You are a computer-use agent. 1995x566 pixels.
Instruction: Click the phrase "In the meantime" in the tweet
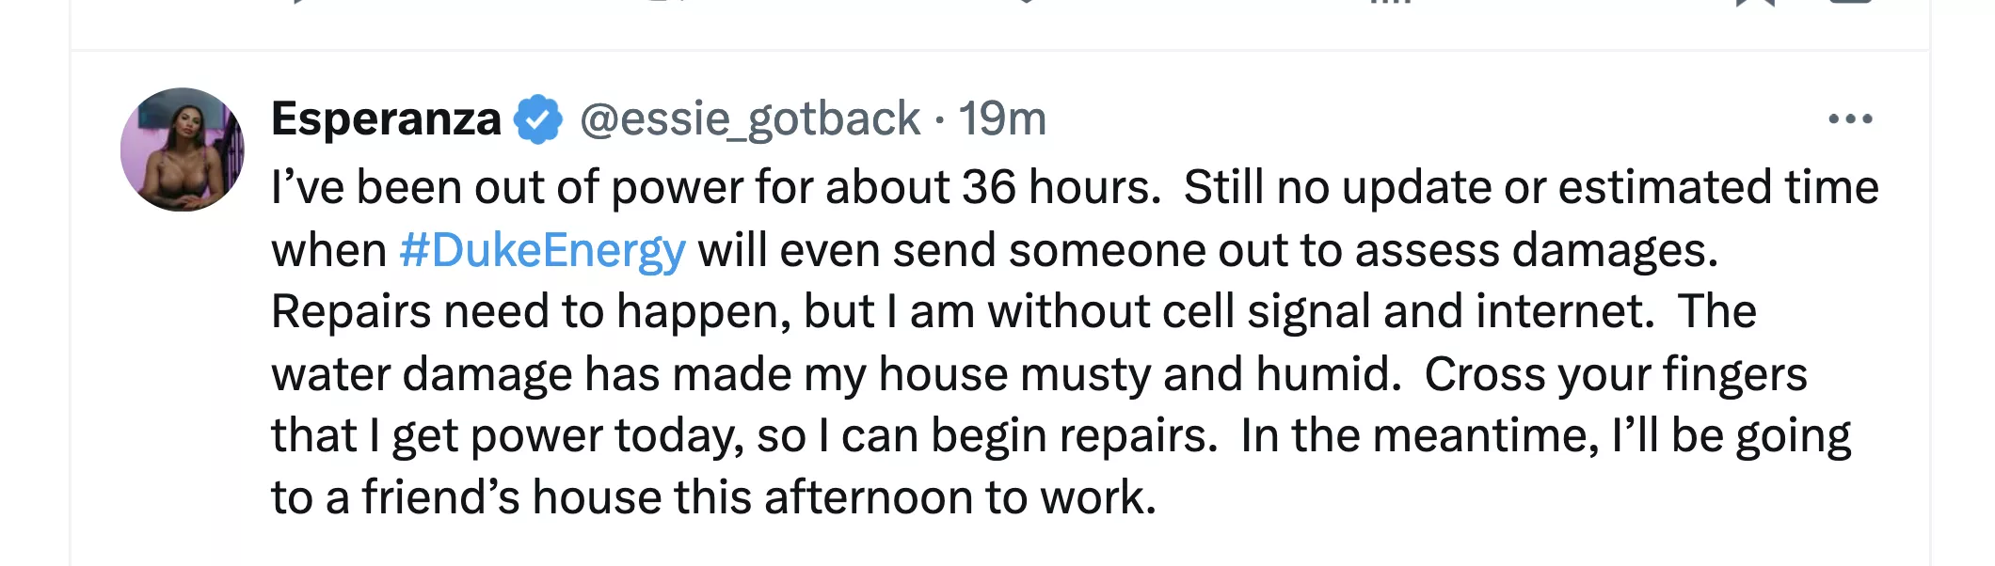[1419, 436]
